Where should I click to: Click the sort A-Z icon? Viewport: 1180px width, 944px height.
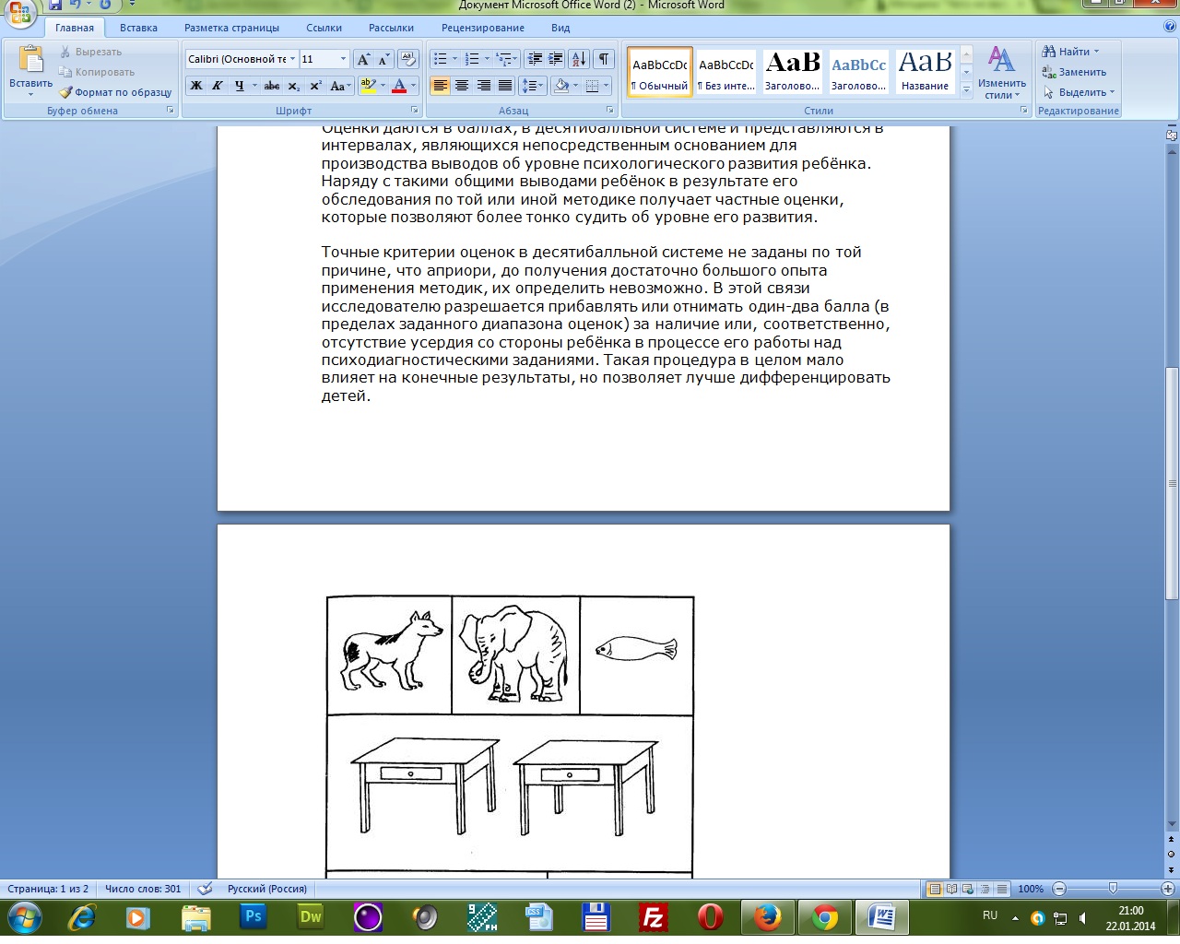[x=579, y=59]
